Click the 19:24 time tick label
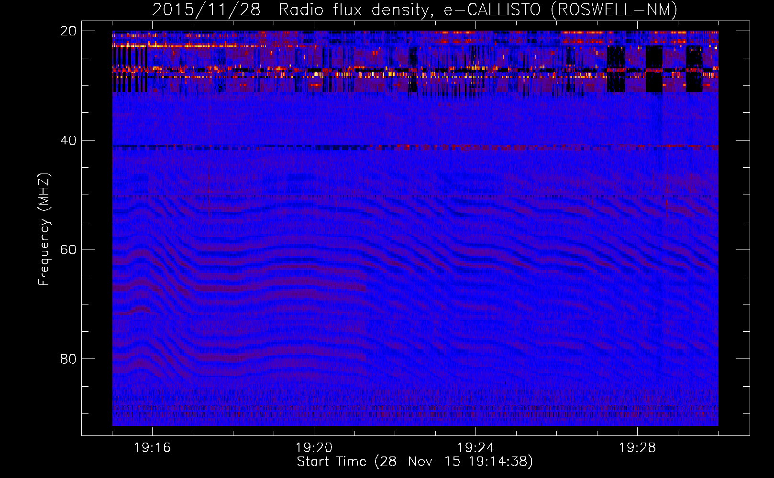 click(x=475, y=448)
